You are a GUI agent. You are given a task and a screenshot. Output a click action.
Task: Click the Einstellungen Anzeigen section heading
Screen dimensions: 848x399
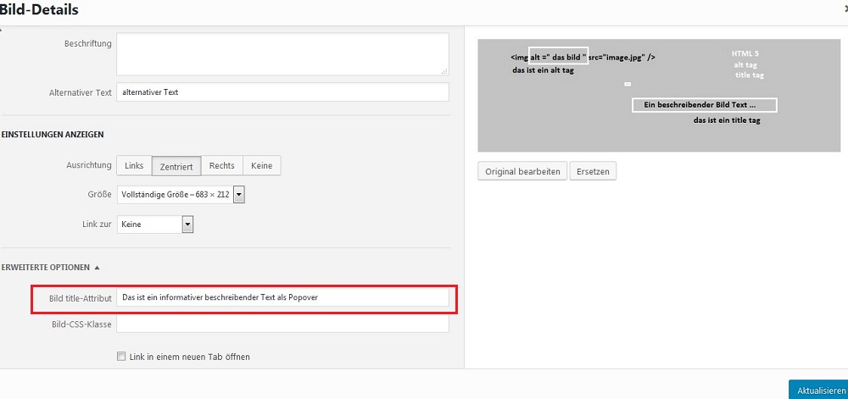pyautogui.click(x=52, y=135)
